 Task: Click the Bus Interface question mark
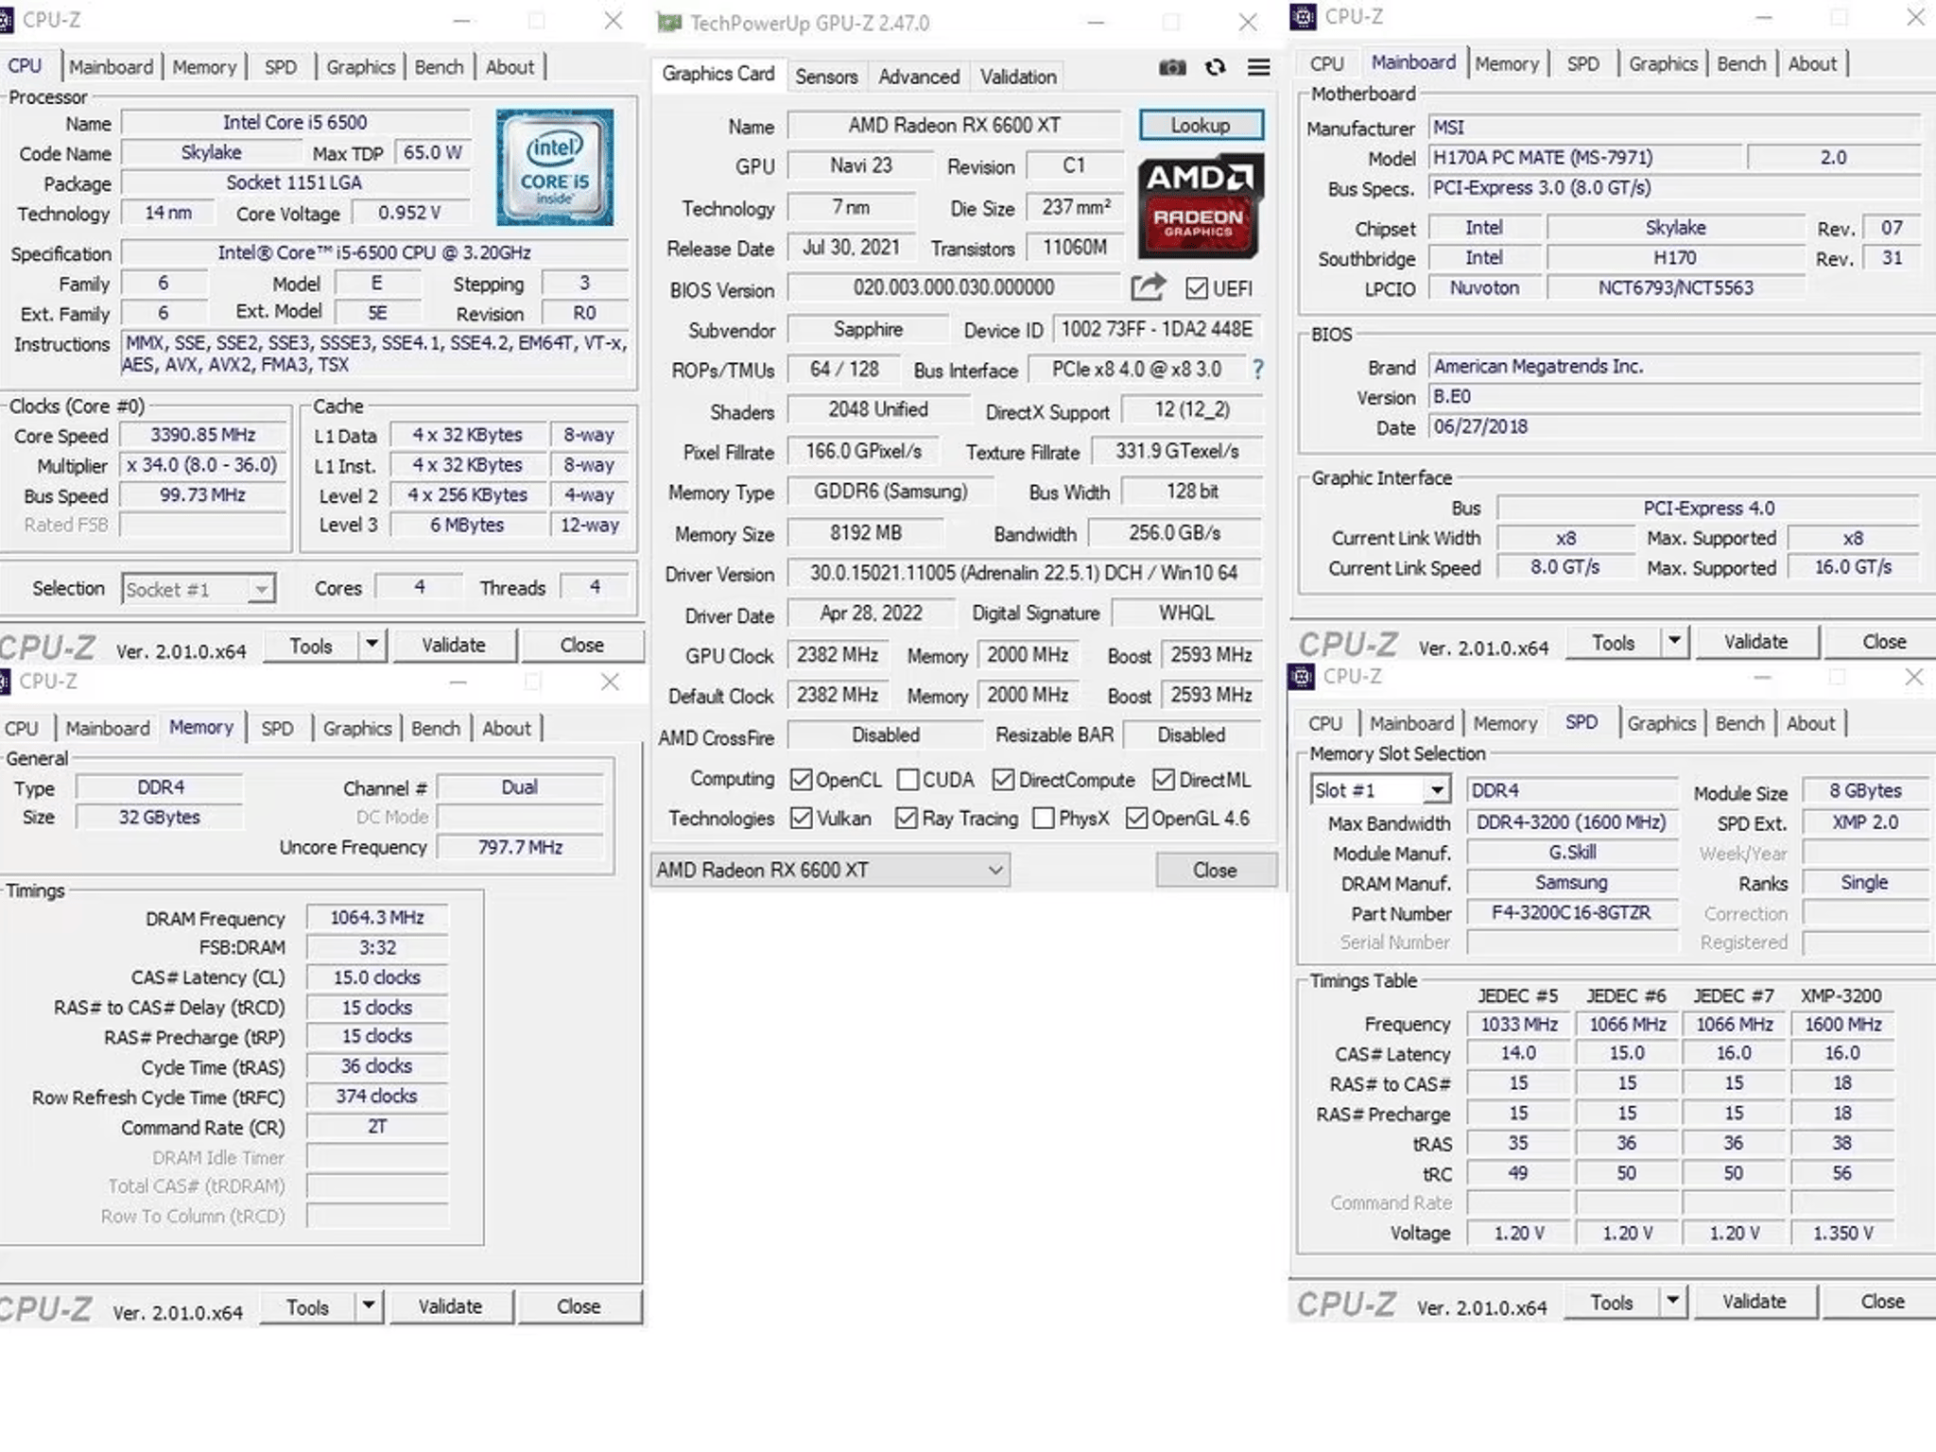pyautogui.click(x=1257, y=370)
